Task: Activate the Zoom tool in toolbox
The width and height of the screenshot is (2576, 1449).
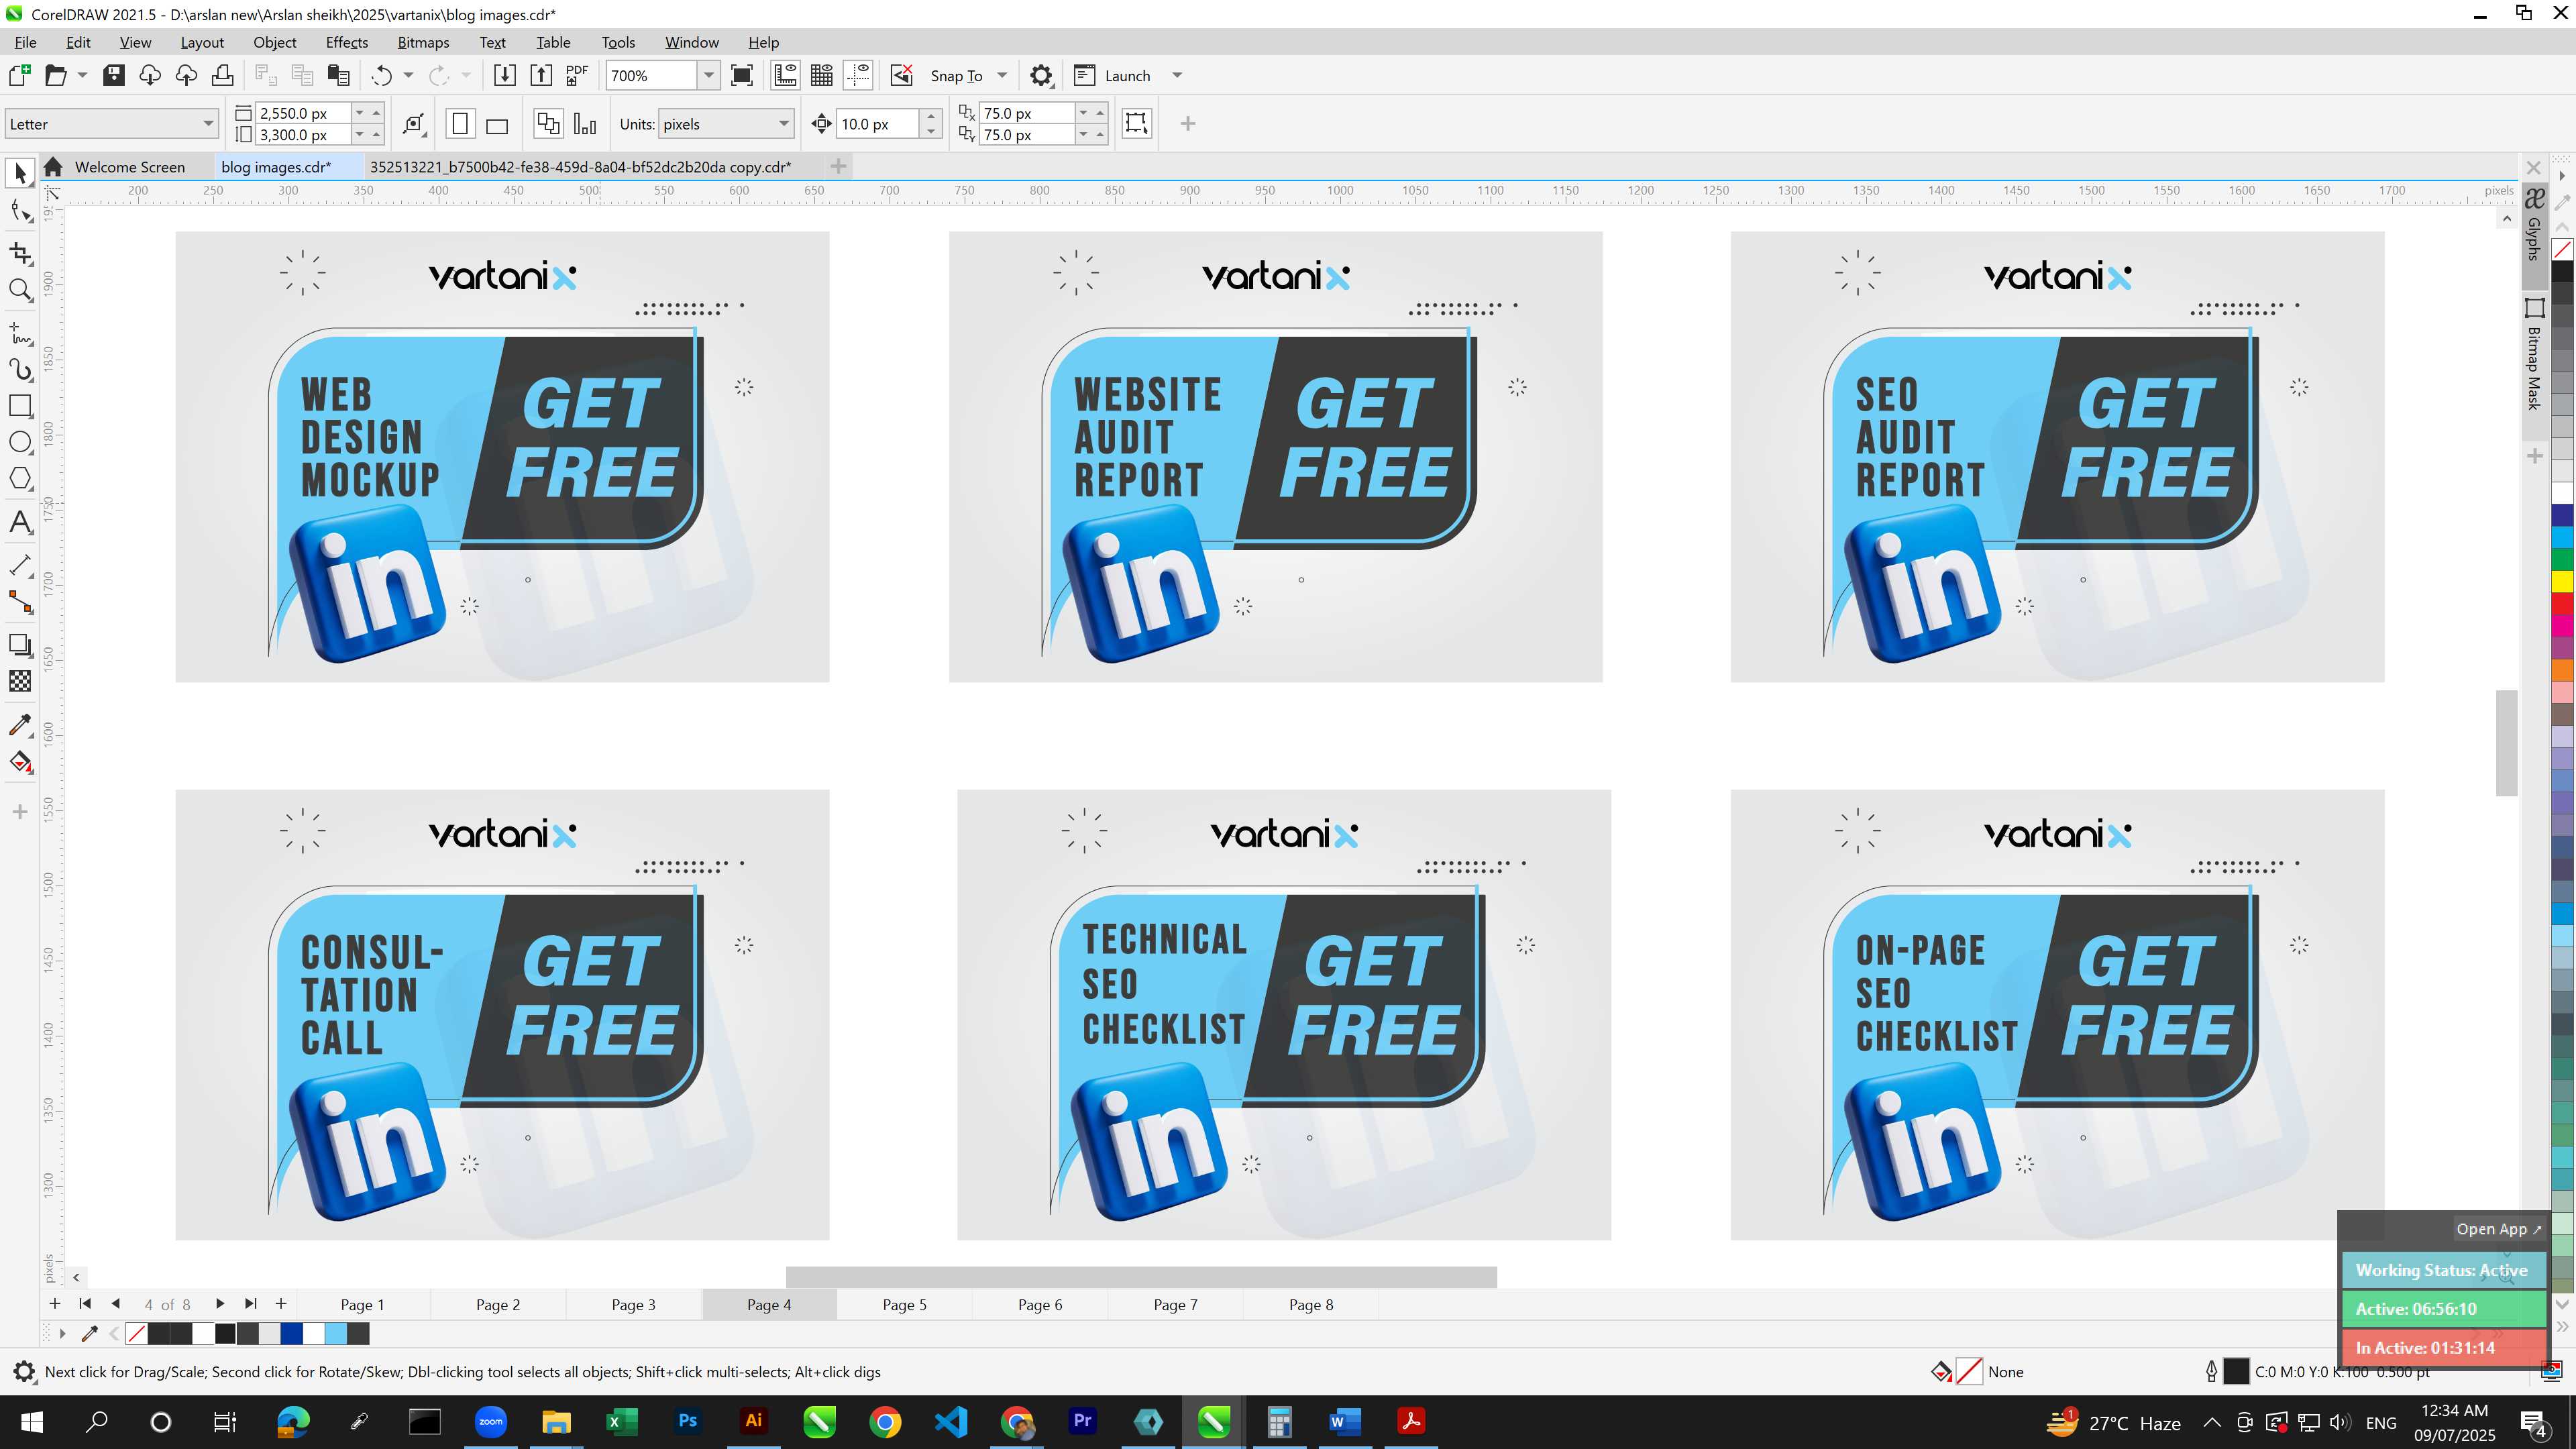Action: [x=20, y=290]
